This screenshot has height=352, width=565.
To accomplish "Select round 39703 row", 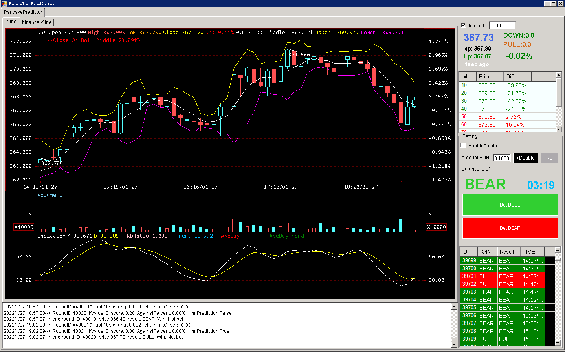I will coord(507,292).
